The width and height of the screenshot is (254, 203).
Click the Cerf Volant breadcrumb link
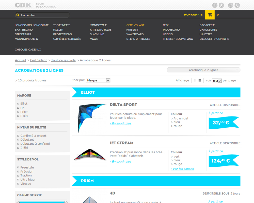coord(38,60)
